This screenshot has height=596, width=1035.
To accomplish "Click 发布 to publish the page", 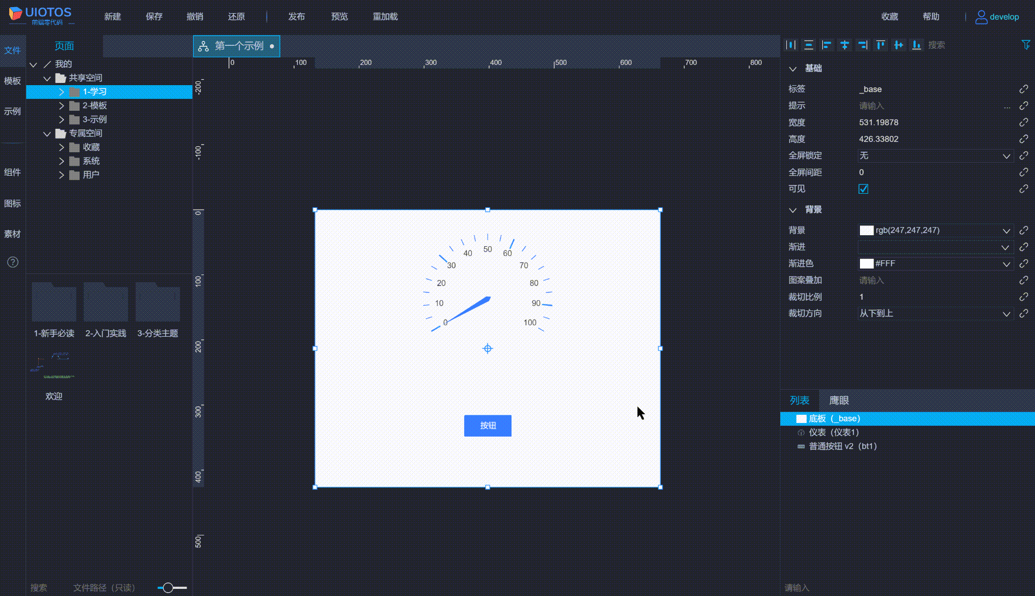I will [x=297, y=16].
